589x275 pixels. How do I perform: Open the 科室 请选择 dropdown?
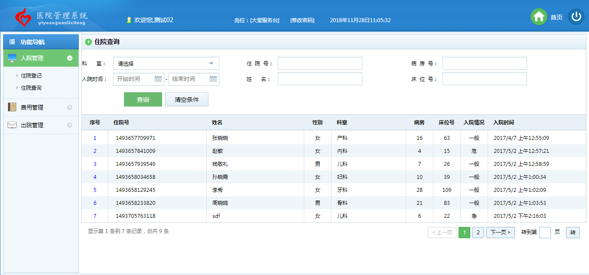[166, 63]
